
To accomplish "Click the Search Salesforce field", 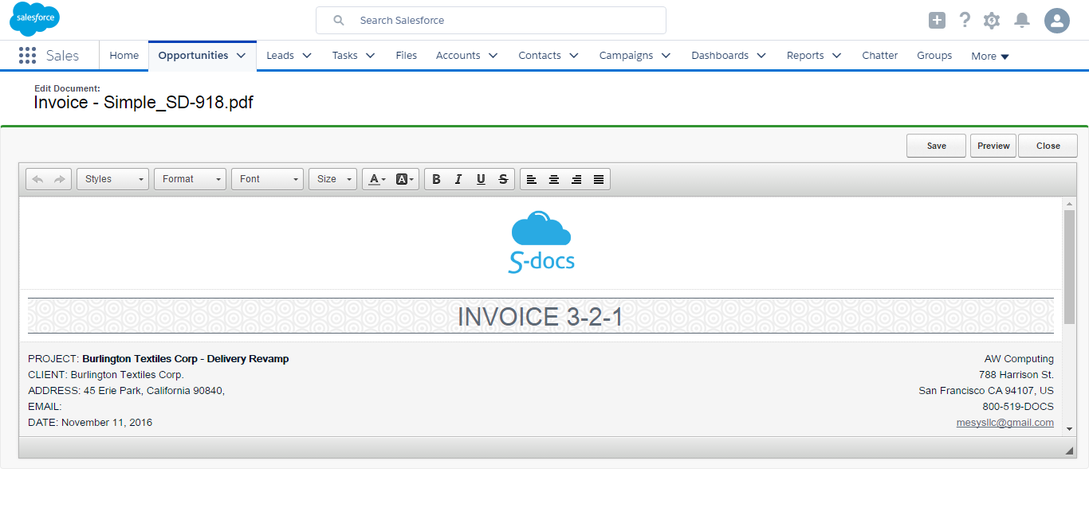I will 491,21.
